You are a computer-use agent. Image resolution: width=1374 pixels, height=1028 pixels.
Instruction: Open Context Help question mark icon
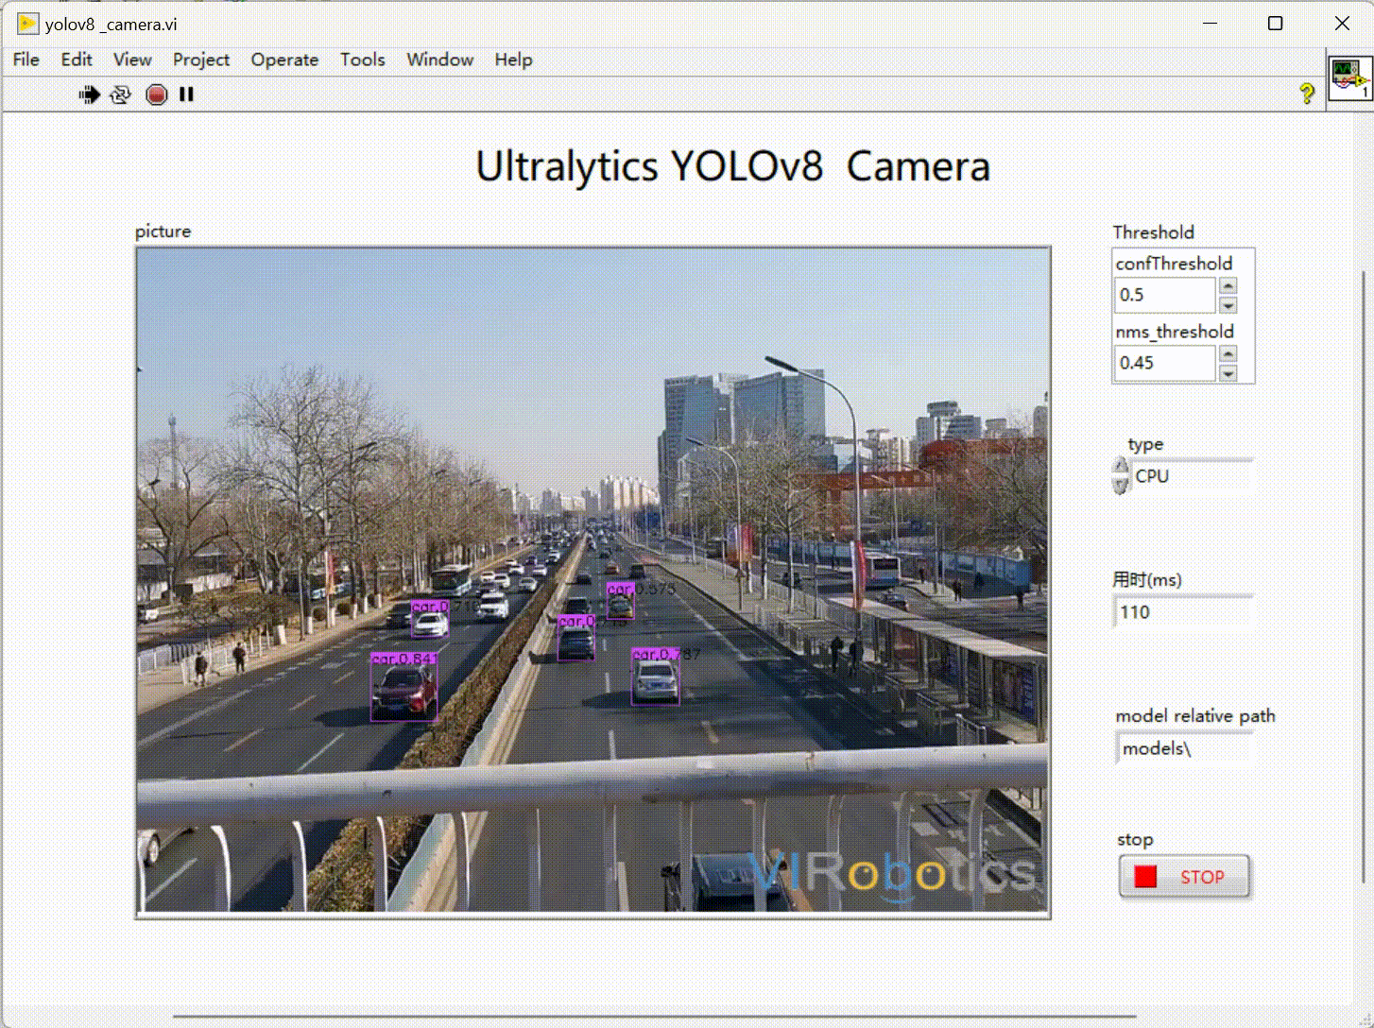(1306, 94)
